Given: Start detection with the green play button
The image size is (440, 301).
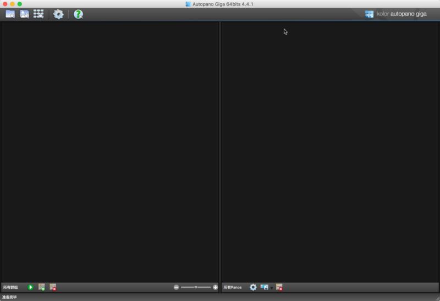Looking at the screenshot, I should (x=30, y=287).
